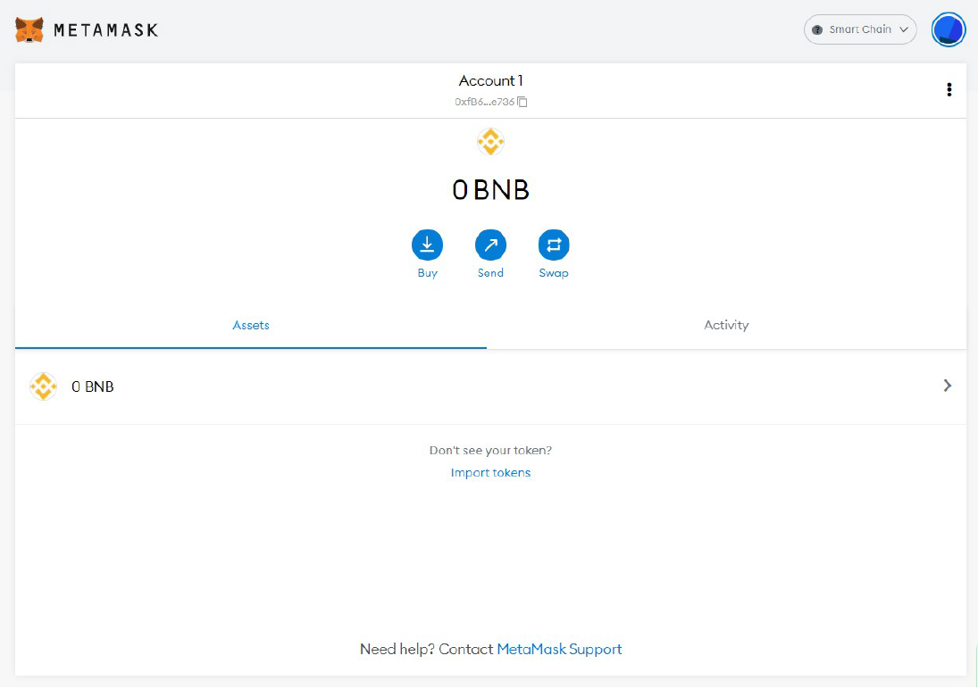Image resolution: width=978 pixels, height=689 pixels.
Task: Click the Swap label text
Action: (x=554, y=273)
